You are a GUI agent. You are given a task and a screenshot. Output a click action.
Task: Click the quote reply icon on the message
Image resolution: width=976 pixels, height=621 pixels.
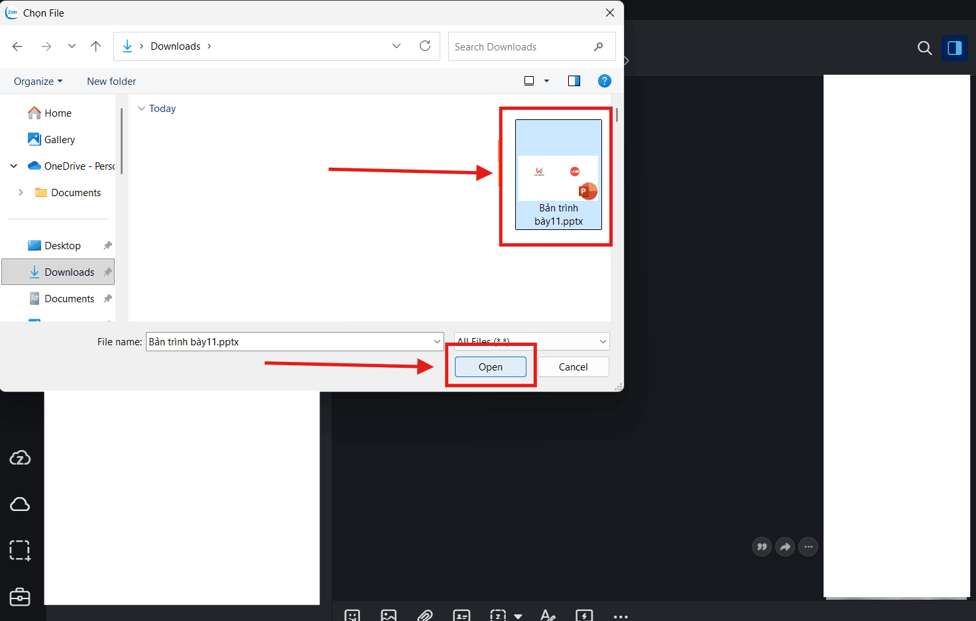(761, 547)
